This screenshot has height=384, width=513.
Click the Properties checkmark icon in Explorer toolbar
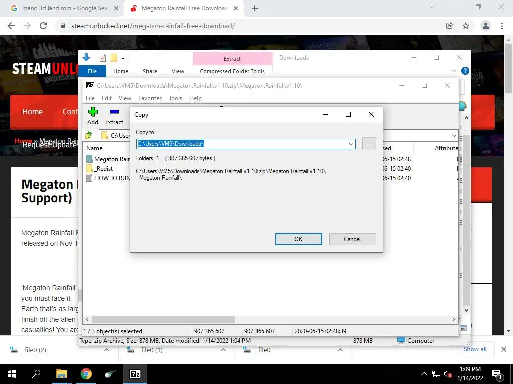click(x=103, y=58)
